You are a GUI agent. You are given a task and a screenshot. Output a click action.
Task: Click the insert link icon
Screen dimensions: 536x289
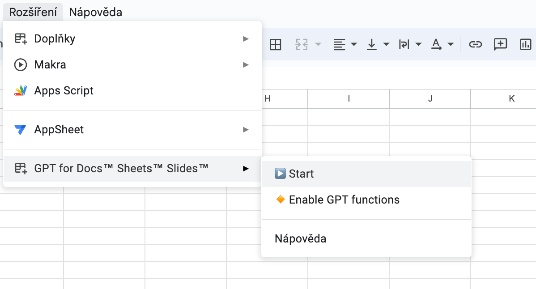tap(475, 44)
